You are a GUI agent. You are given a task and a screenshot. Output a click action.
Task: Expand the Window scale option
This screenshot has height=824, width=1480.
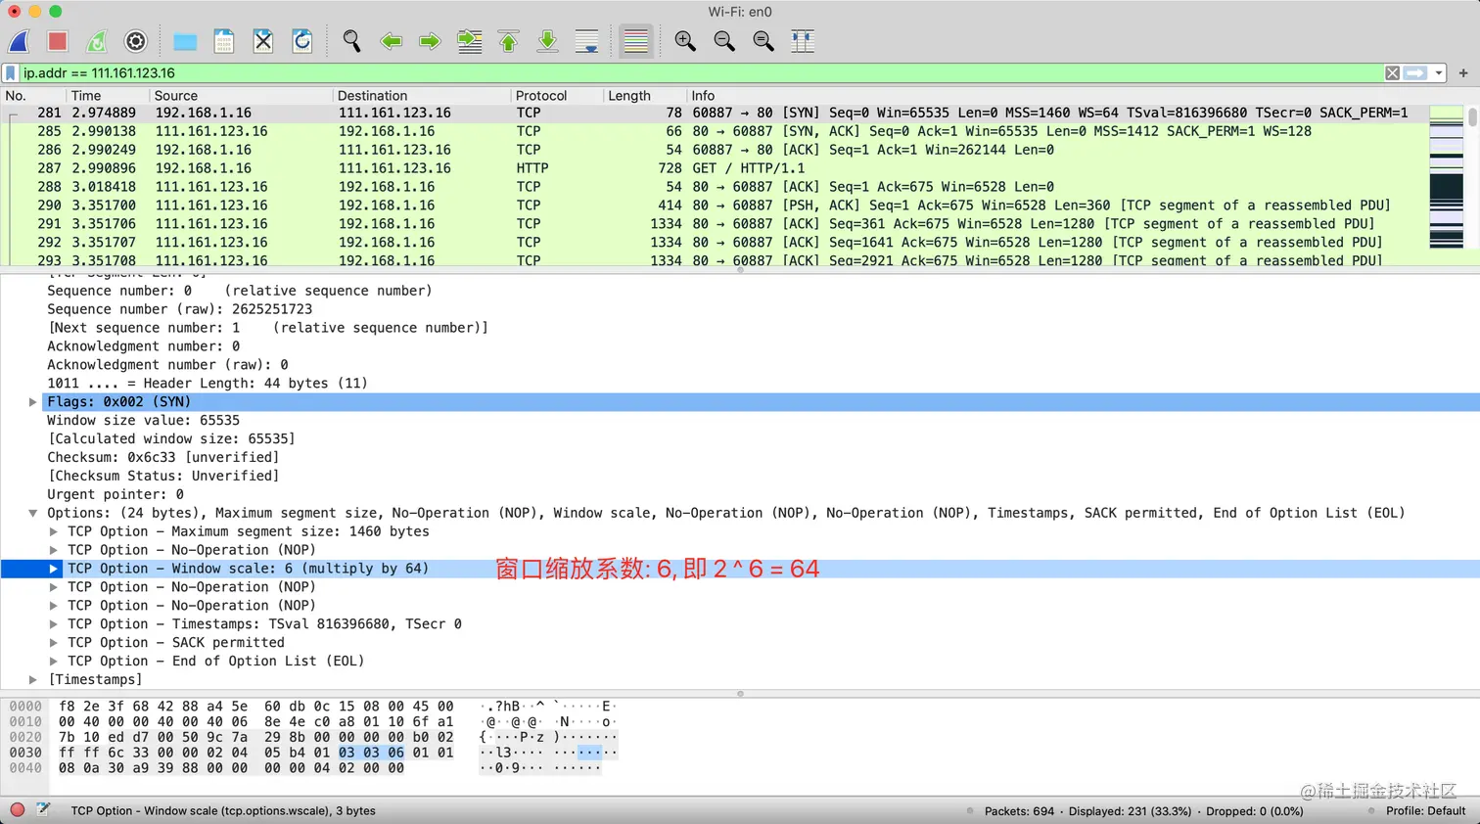point(54,569)
